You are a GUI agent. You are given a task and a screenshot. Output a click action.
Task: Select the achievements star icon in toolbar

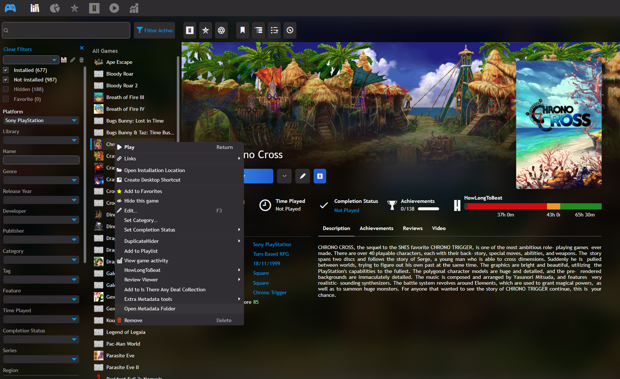205,30
